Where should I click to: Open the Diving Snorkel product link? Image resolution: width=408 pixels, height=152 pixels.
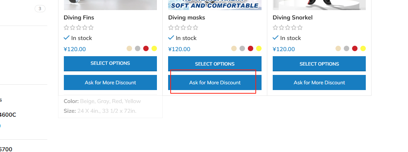(x=293, y=18)
